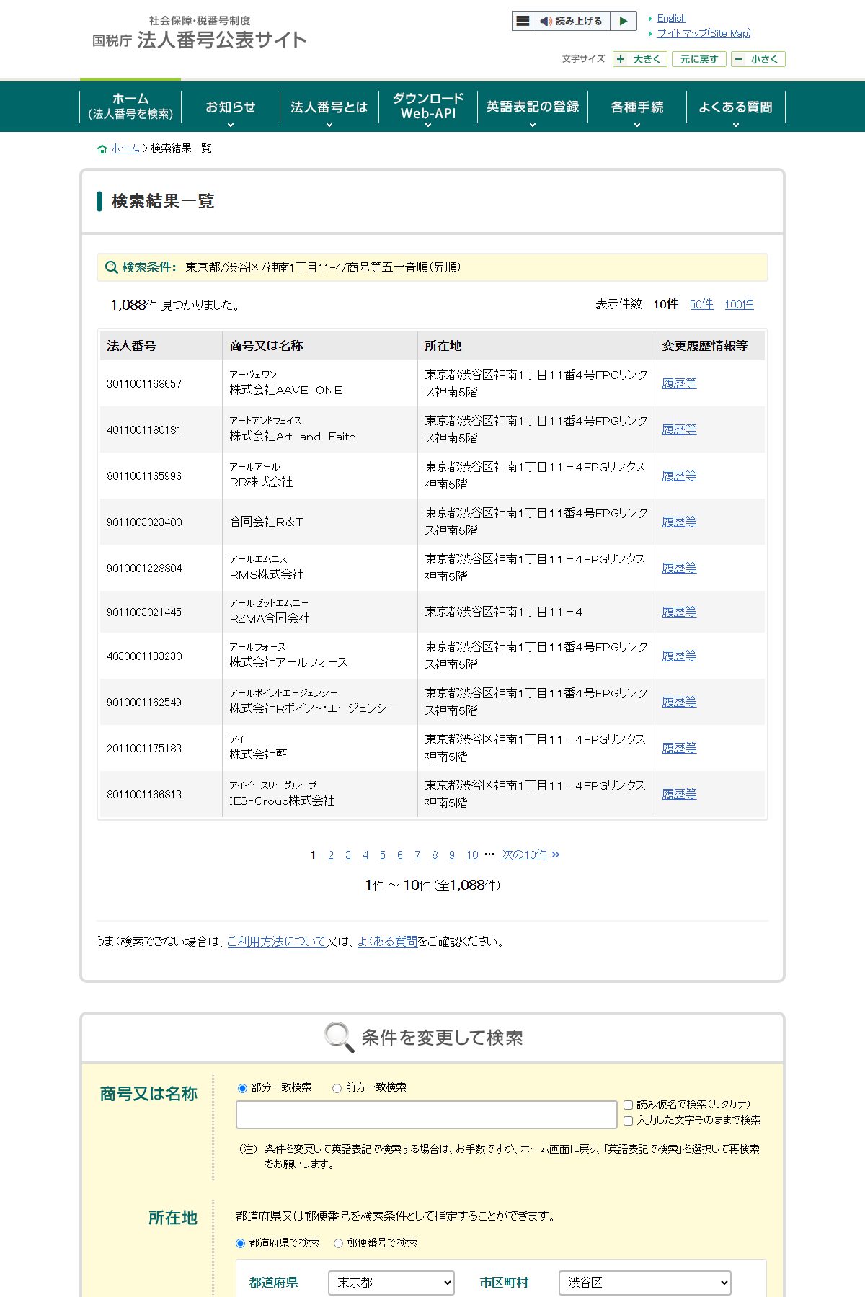
Task: Show 100件 results per page
Action: [x=739, y=304]
